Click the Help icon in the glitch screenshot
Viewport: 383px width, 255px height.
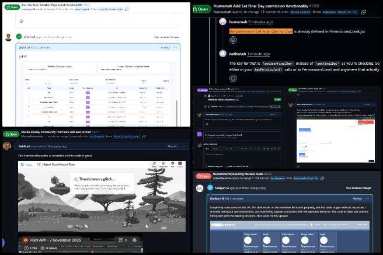173,165
